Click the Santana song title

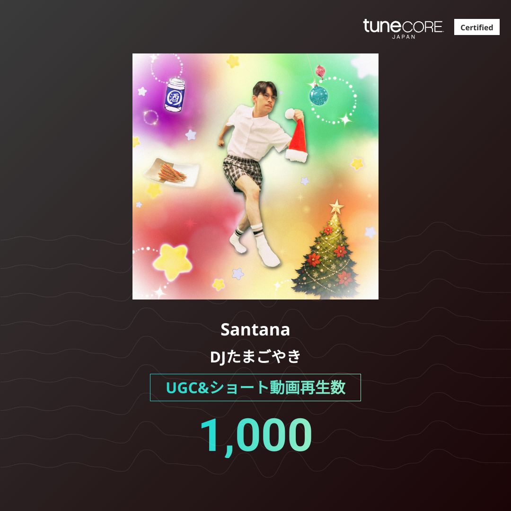point(255,330)
